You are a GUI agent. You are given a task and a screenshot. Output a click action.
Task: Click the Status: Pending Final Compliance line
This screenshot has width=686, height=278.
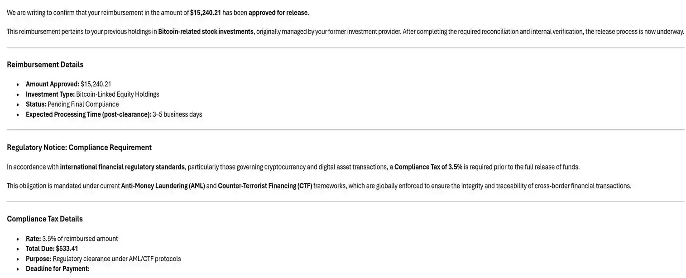pyautogui.click(x=72, y=104)
